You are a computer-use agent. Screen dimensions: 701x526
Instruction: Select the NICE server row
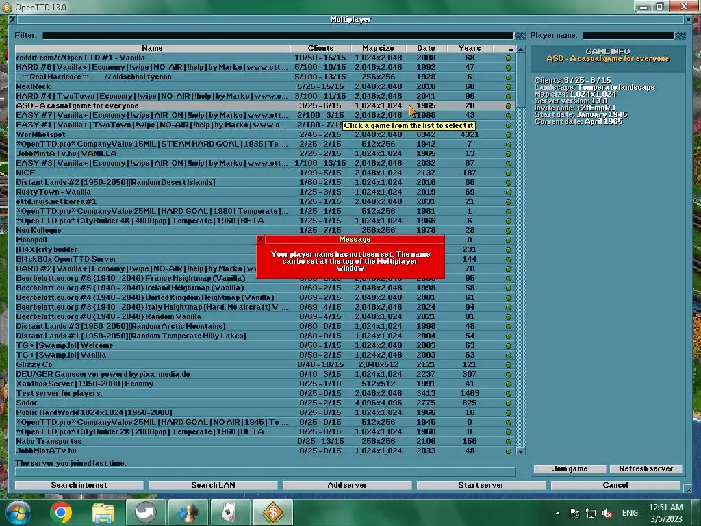pos(265,173)
